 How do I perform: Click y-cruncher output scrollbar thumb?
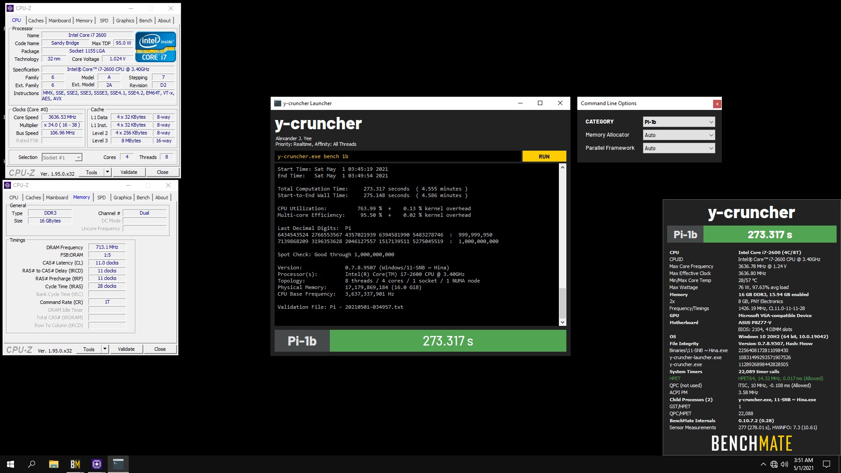click(x=563, y=303)
